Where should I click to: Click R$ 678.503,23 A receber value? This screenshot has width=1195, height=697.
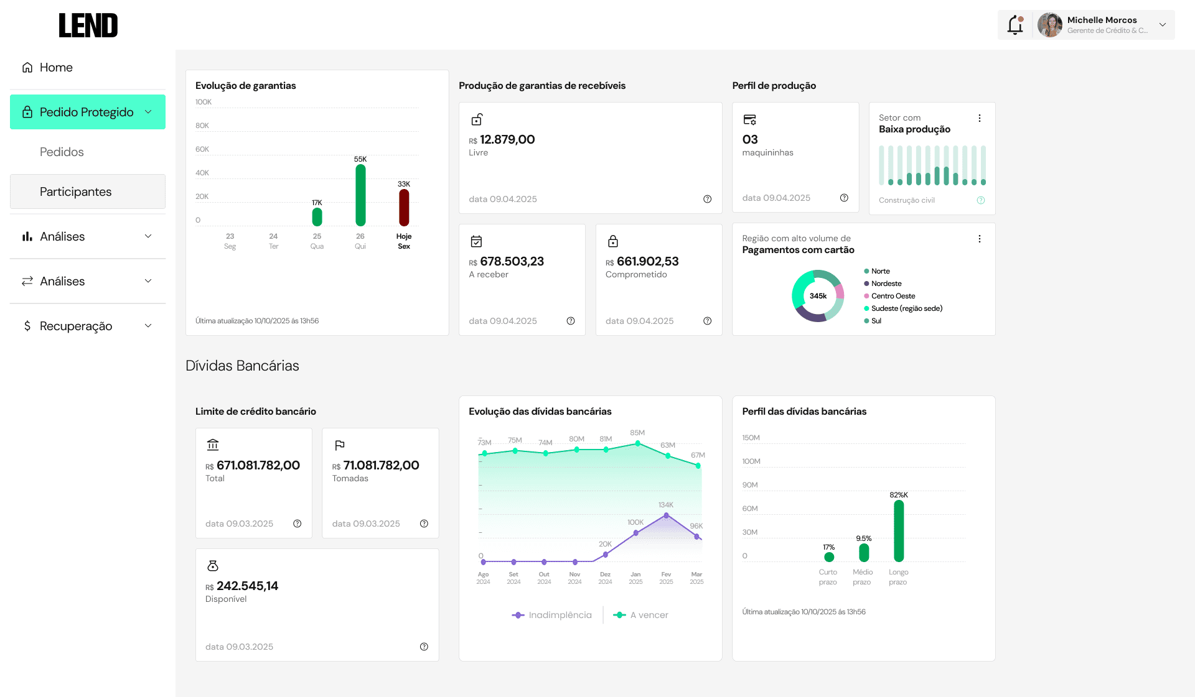[506, 261]
